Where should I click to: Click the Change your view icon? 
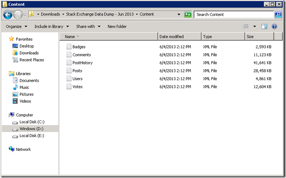(246, 27)
